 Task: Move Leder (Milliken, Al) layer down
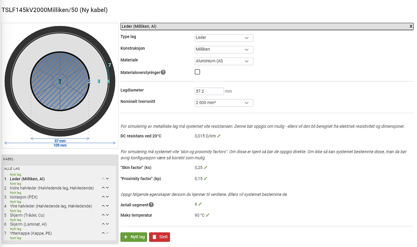107,178
